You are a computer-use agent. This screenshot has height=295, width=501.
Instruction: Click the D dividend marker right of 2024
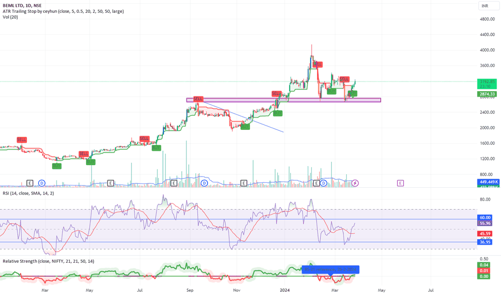pyautogui.click(x=324, y=183)
